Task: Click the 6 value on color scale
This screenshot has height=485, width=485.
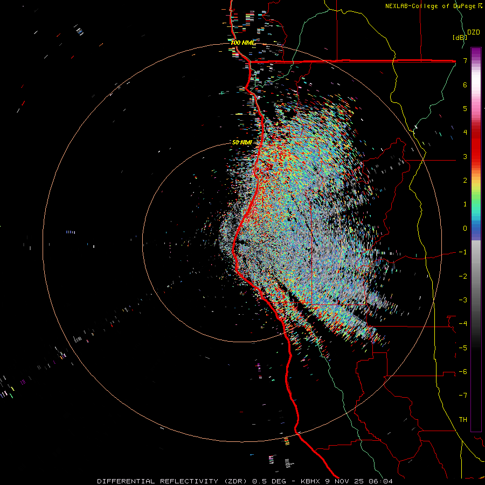Action: click(x=465, y=85)
